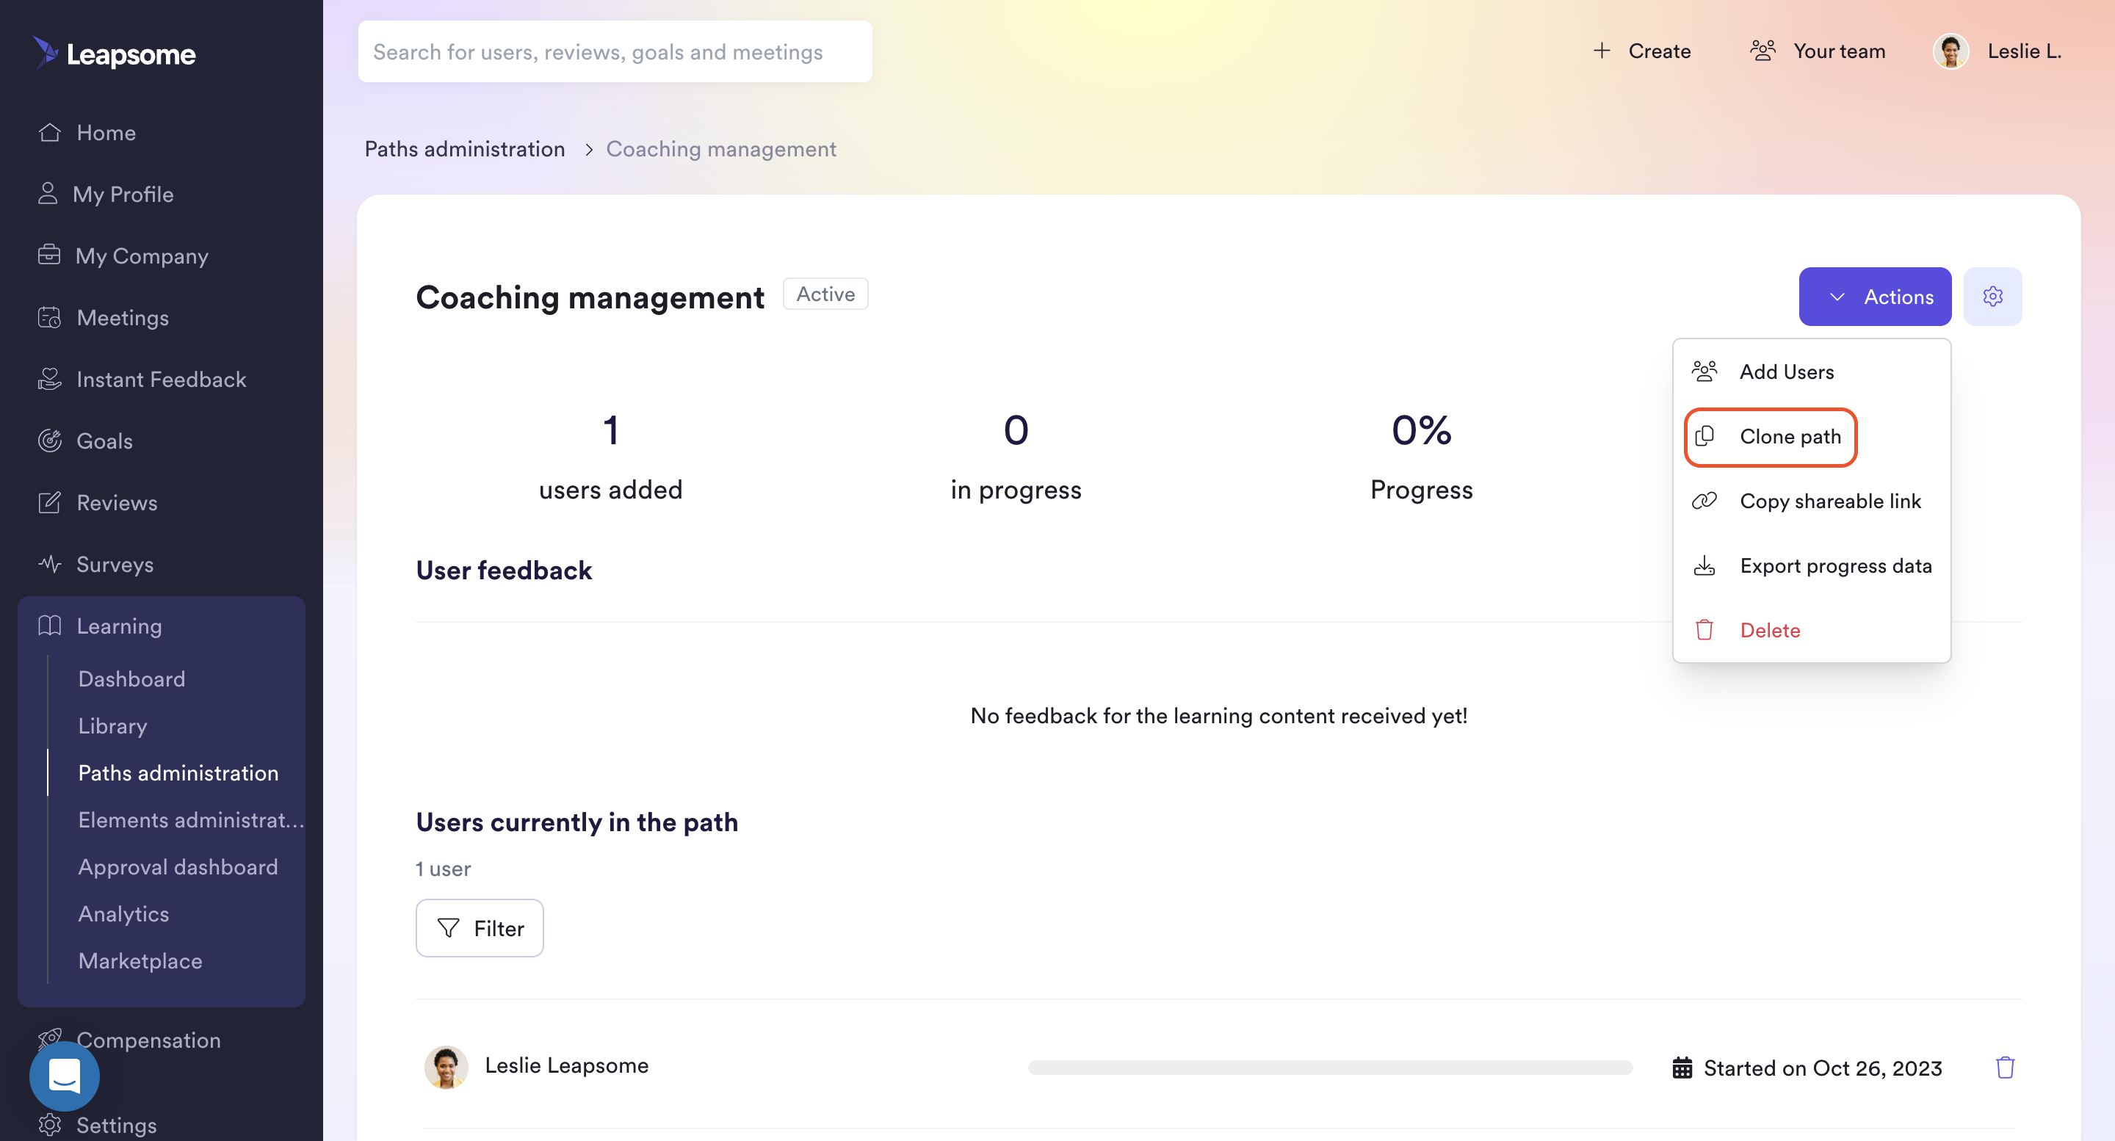Open Leslie L. account menu
Screen dimensions: 2115x1141
[2023, 51]
